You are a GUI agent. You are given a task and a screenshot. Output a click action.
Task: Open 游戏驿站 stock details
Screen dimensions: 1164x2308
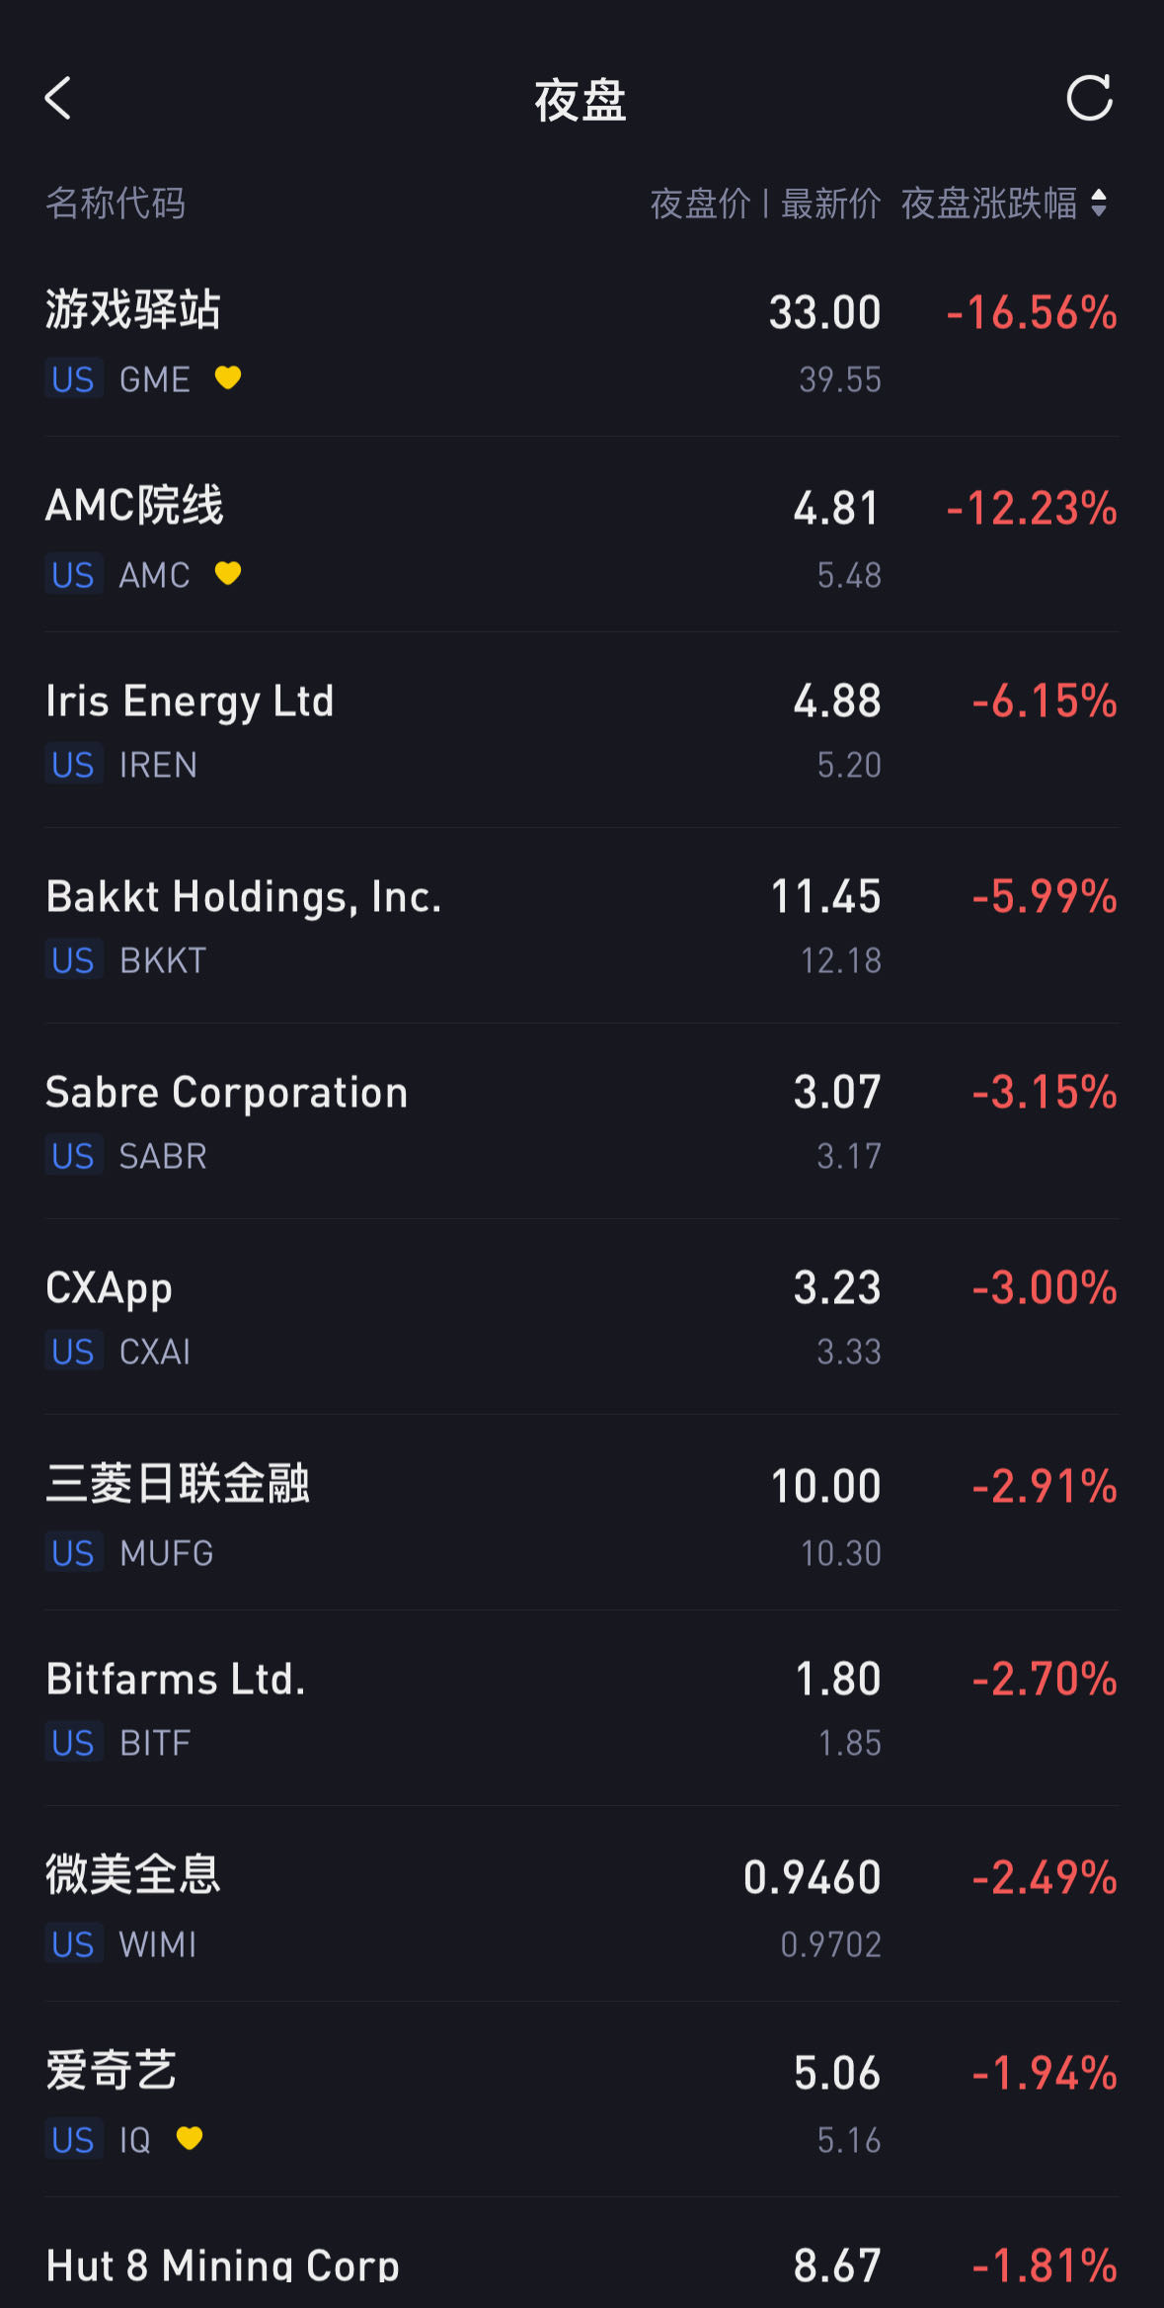pos(133,310)
